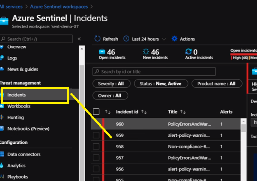Click the clock icon beside Last 24 hours
257x182 pixels.
pyautogui.click(x=126, y=39)
